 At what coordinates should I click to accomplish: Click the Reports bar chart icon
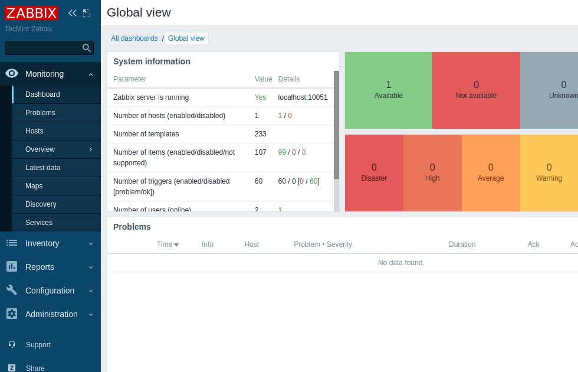(x=12, y=267)
